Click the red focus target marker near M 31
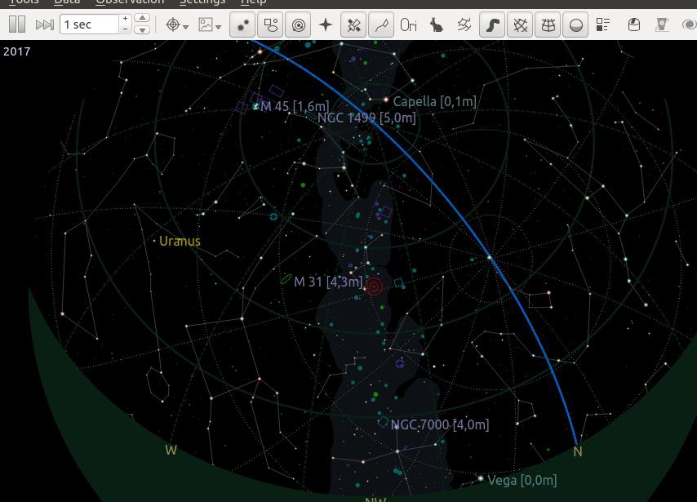The width and height of the screenshot is (697, 502). pos(374,287)
